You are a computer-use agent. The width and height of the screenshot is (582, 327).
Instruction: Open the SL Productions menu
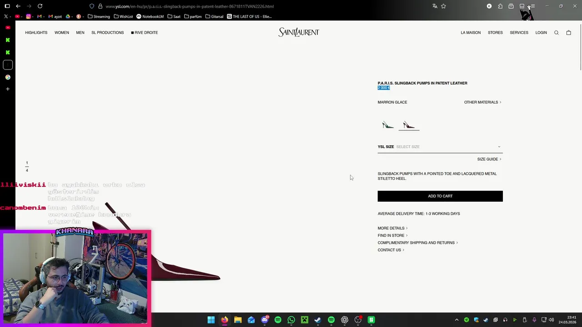[108, 33]
